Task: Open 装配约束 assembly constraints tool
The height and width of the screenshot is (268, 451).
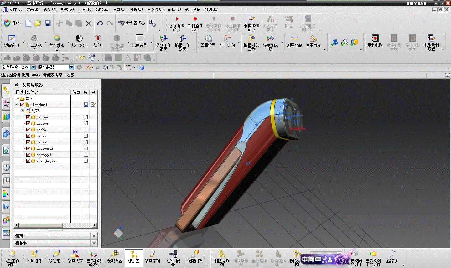Action: click(75, 258)
